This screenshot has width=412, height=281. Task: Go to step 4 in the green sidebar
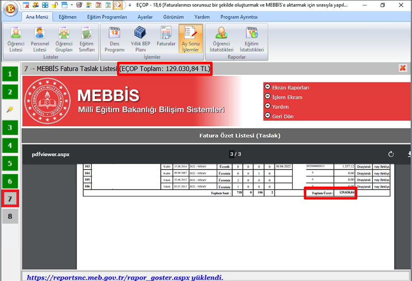click(10, 145)
